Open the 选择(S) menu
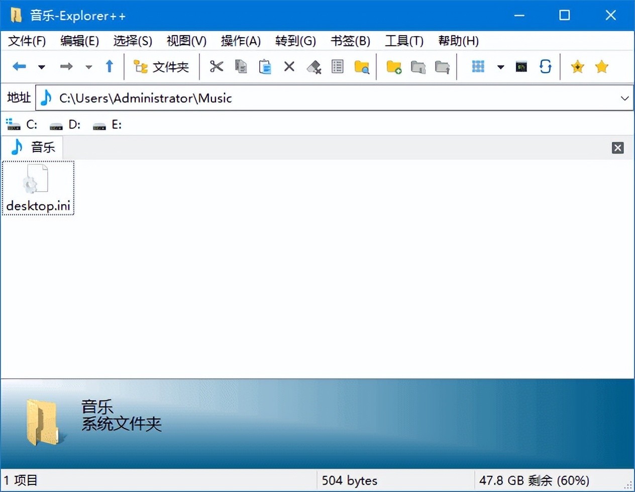Image resolution: width=635 pixels, height=492 pixels. click(x=133, y=41)
